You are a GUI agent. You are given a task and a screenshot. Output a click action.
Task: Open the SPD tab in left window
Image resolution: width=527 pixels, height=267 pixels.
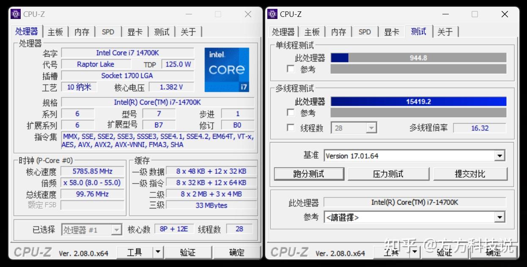pyautogui.click(x=108, y=32)
